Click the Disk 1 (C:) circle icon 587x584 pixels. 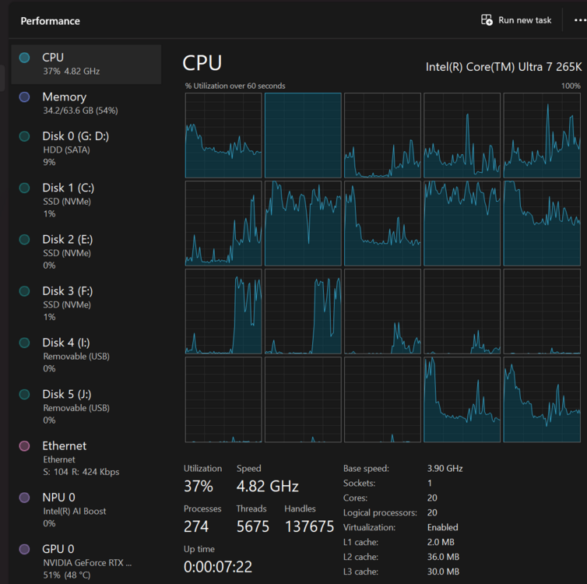tap(25, 188)
